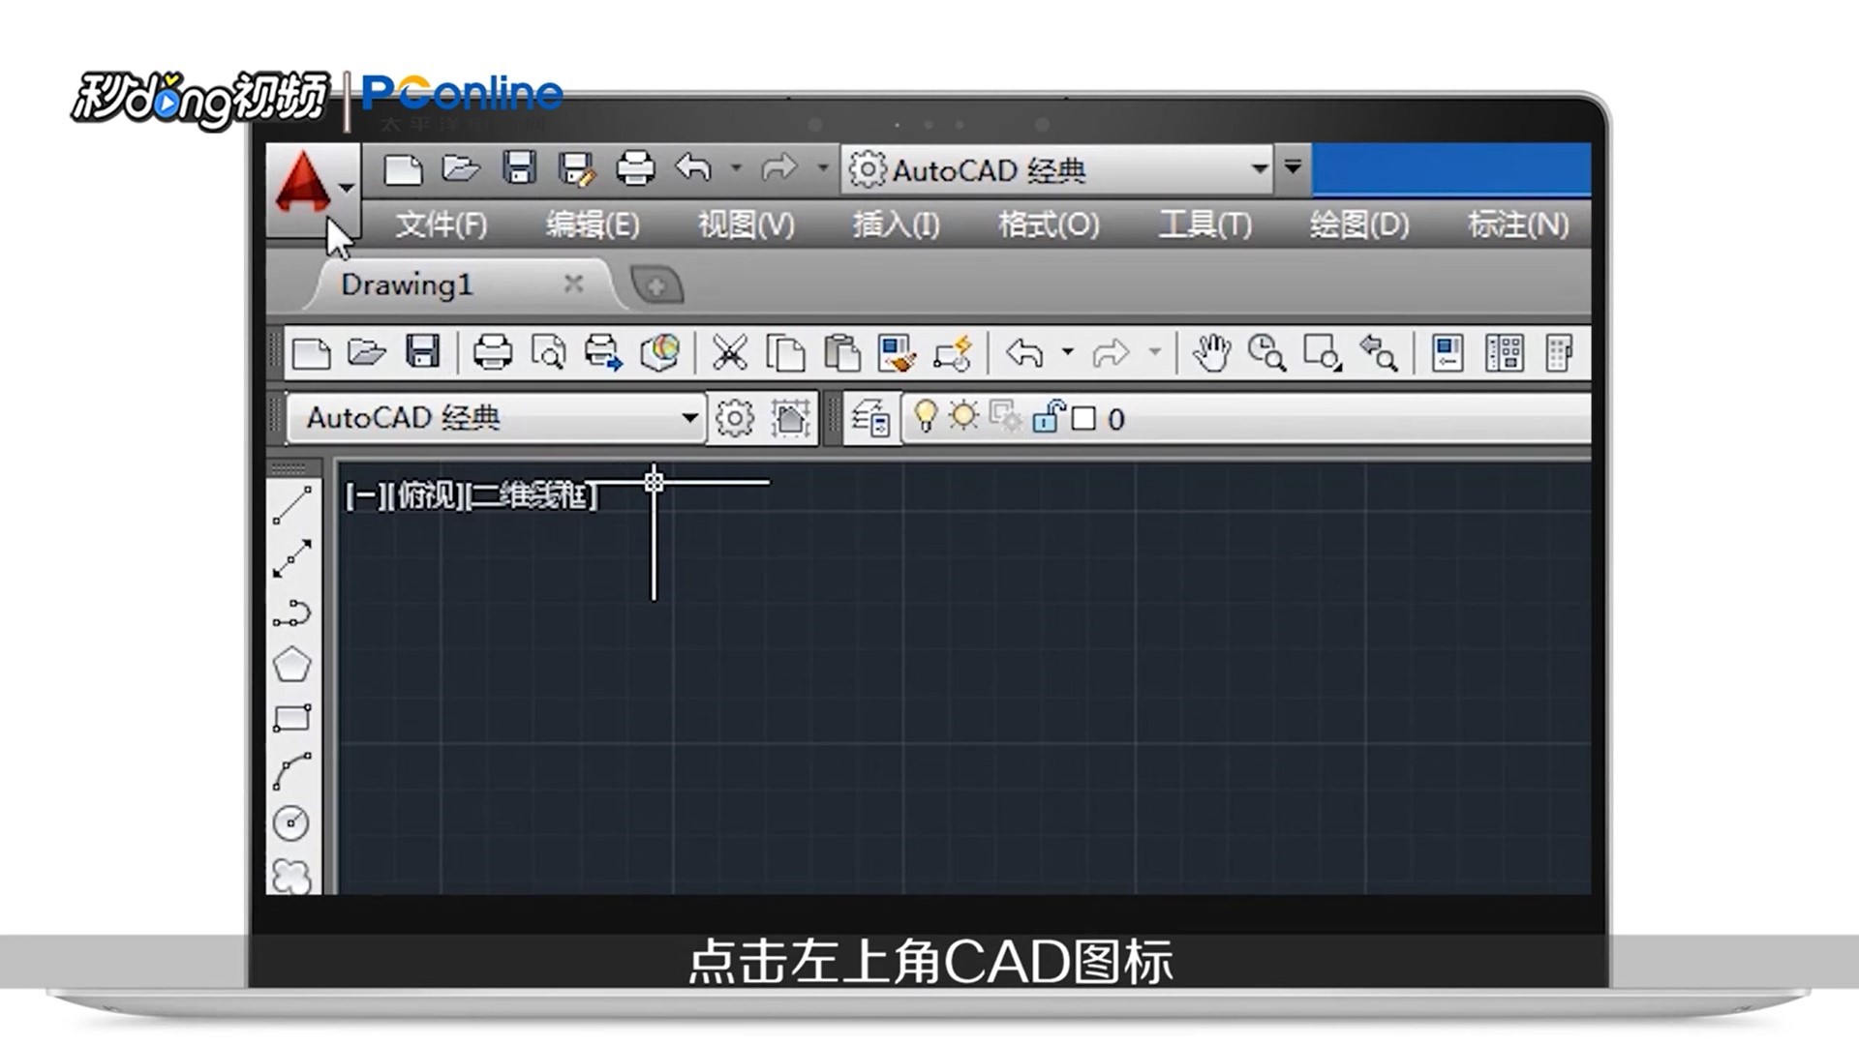
Task: Click Undo in the standard toolbar
Action: click(1024, 353)
